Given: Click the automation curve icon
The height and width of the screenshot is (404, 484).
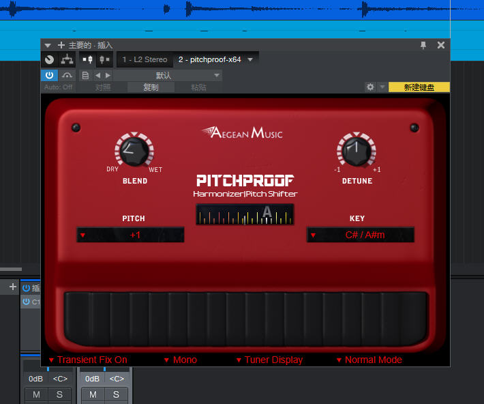Looking at the screenshot, I should 67,75.
